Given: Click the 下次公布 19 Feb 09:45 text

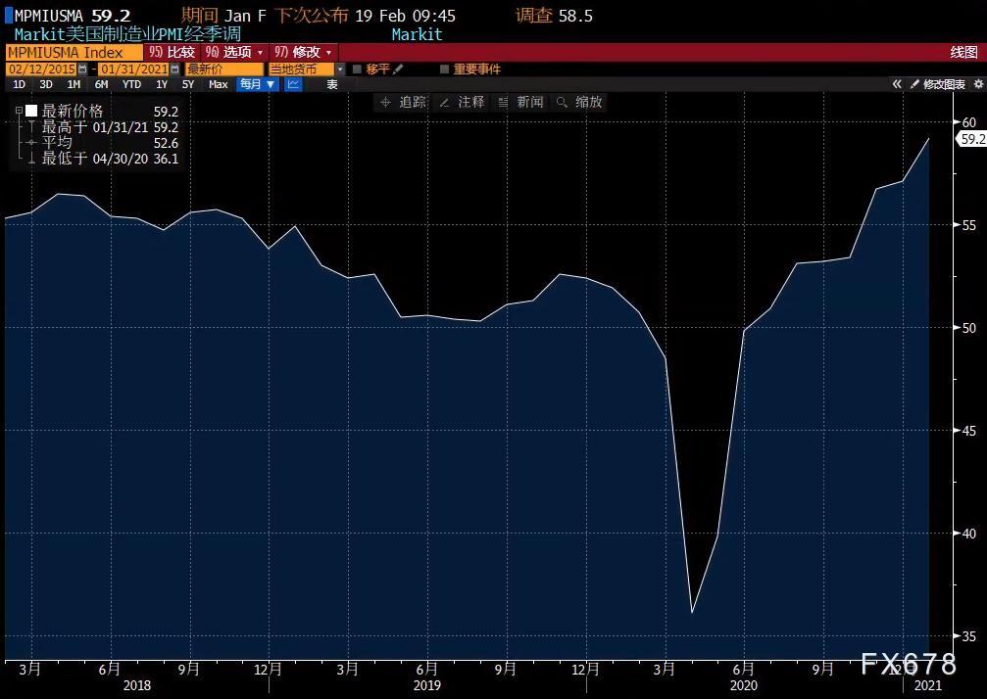Looking at the screenshot, I should (x=365, y=16).
